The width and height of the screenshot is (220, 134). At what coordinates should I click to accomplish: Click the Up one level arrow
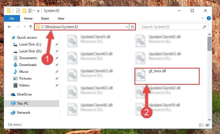[x=30, y=27]
